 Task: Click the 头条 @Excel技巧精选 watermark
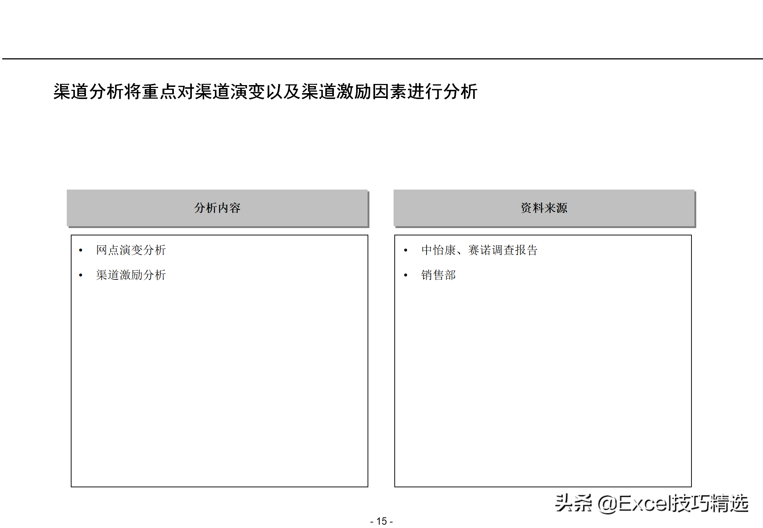click(x=651, y=503)
